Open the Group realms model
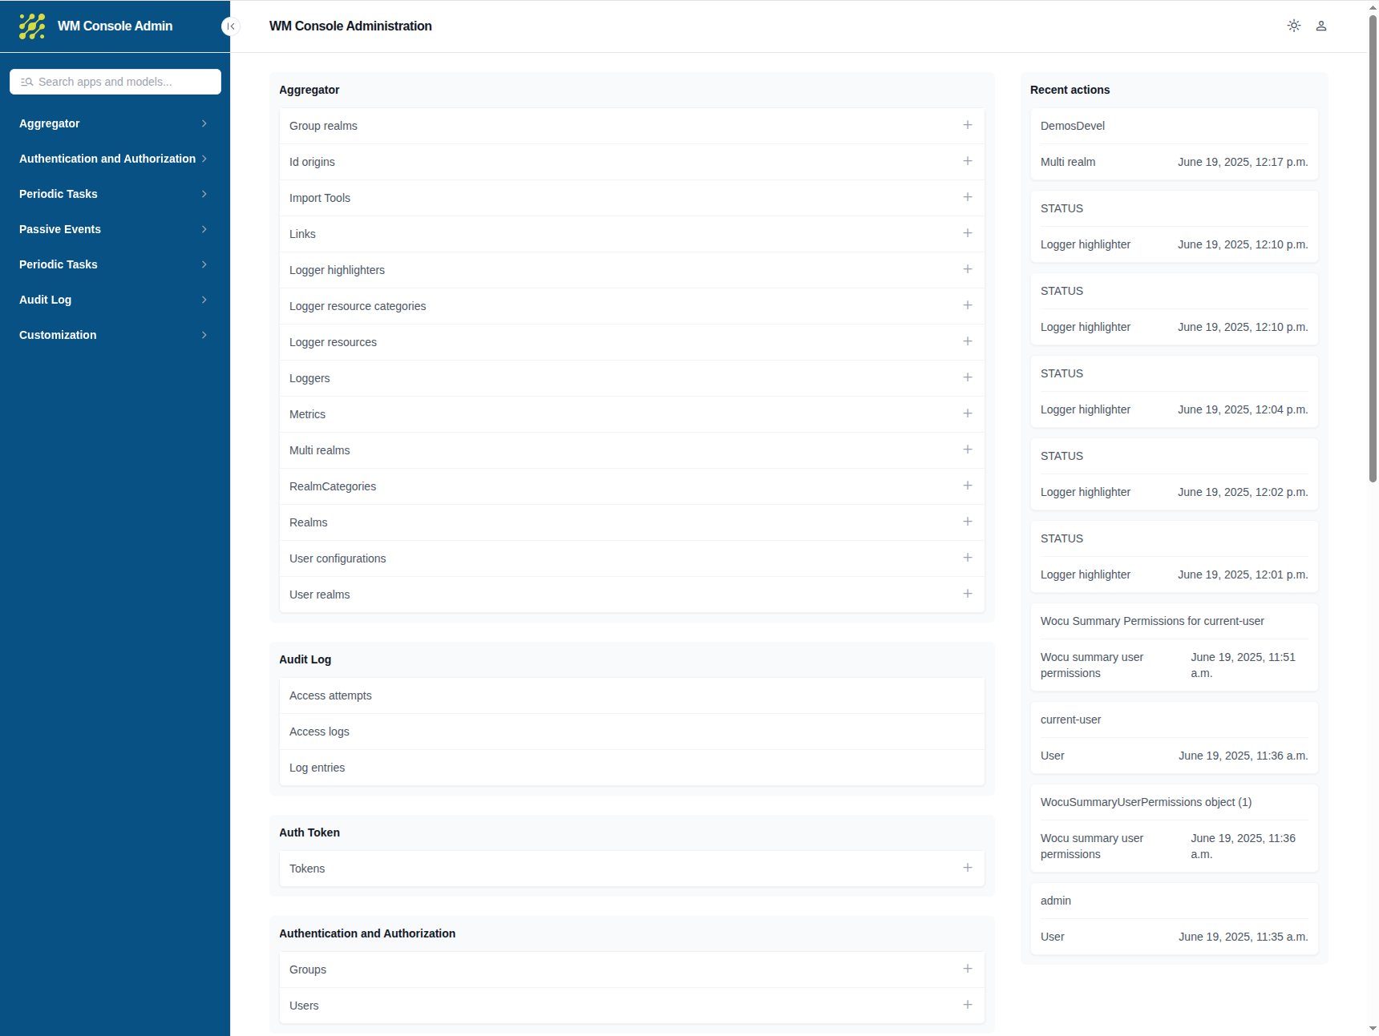 click(323, 126)
